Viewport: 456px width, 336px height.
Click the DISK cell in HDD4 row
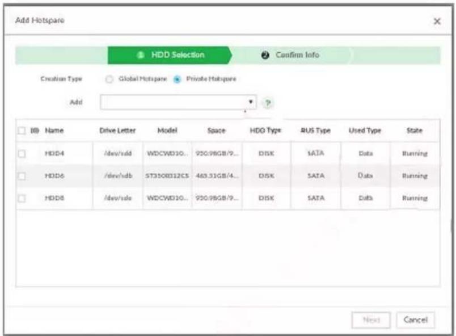(x=266, y=153)
